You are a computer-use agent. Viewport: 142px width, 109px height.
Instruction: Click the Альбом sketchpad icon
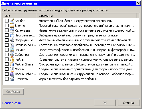click(12, 20)
